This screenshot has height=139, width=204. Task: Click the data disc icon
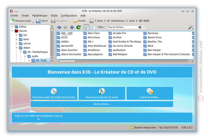(54, 91)
